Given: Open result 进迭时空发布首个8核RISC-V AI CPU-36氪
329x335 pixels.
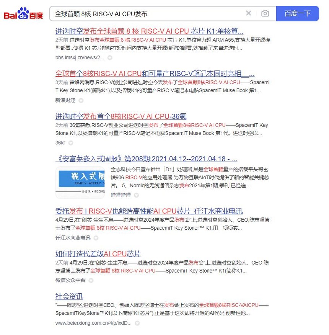Looking at the screenshot, I should tap(121, 116).
